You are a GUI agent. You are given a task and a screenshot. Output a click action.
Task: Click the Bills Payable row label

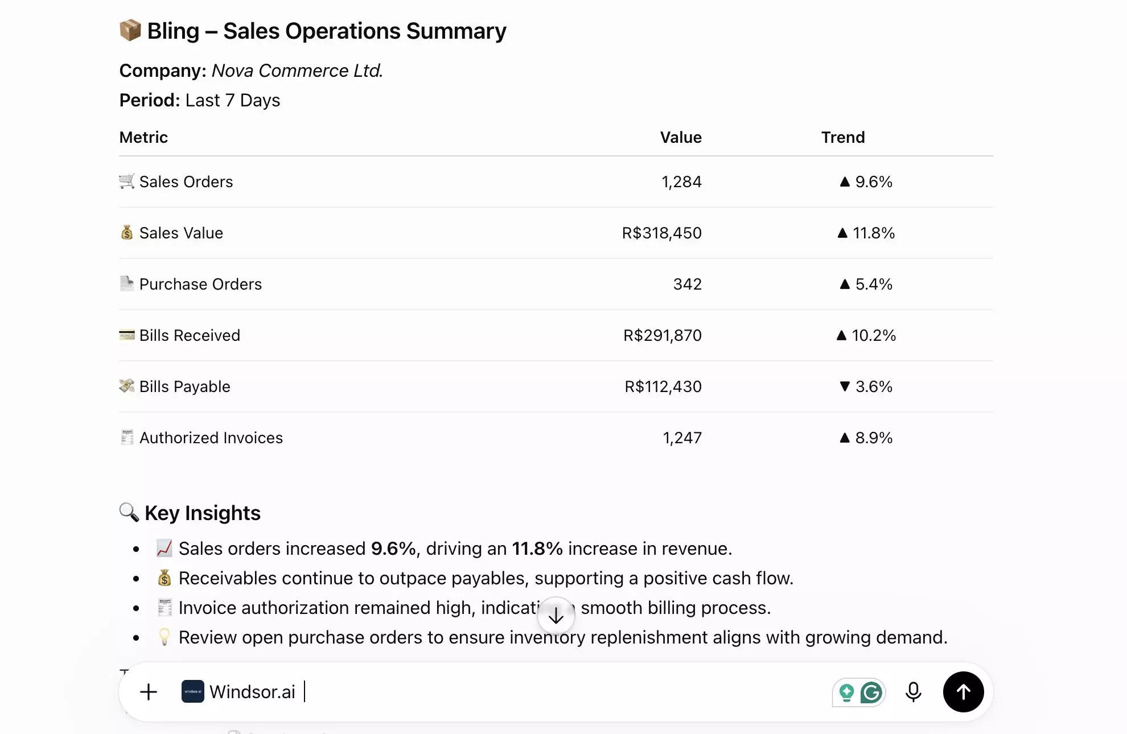pyautogui.click(x=185, y=386)
